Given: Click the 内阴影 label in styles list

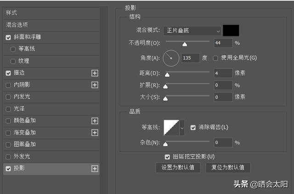Looking at the screenshot, I should (22, 85).
